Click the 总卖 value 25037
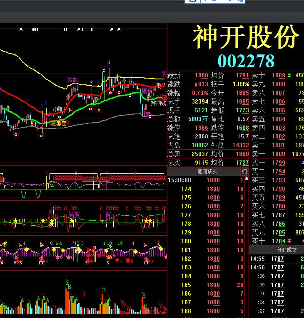Viewport: 304px width, 318px height. pyautogui.click(x=200, y=154)
